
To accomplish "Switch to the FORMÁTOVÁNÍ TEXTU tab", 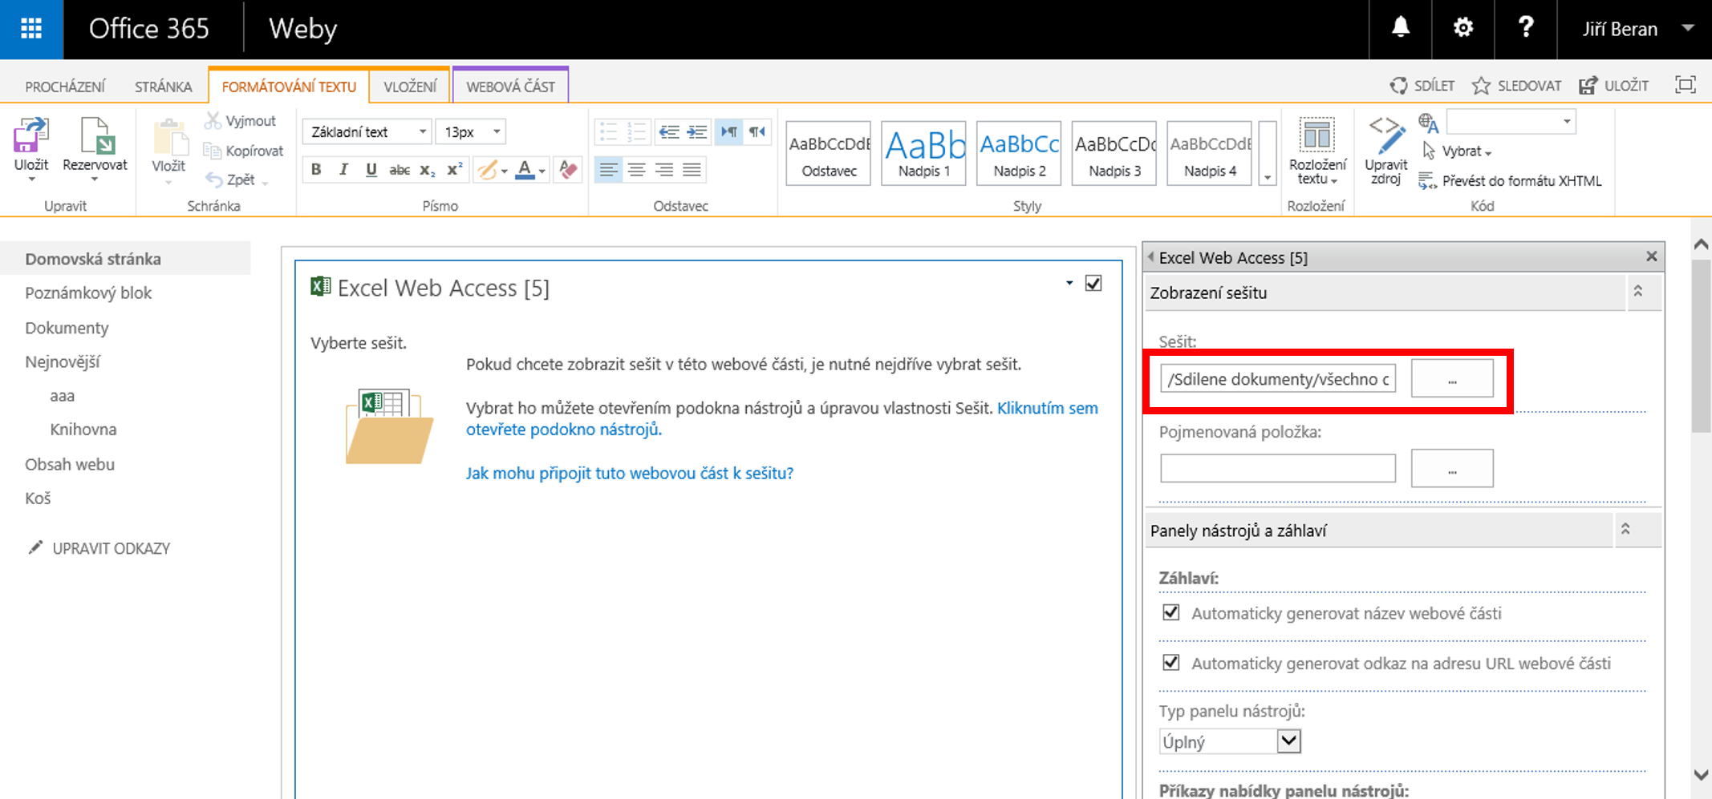I will [289, 87].
